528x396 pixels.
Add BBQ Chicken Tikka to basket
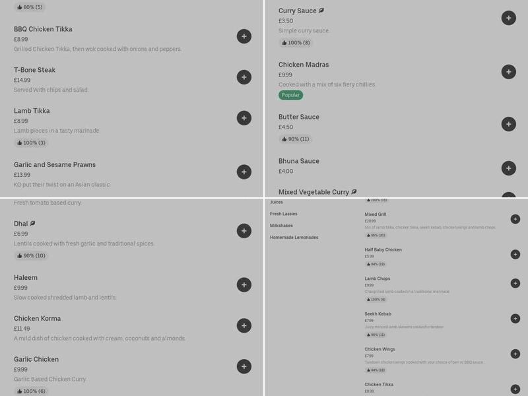point(244,36)
